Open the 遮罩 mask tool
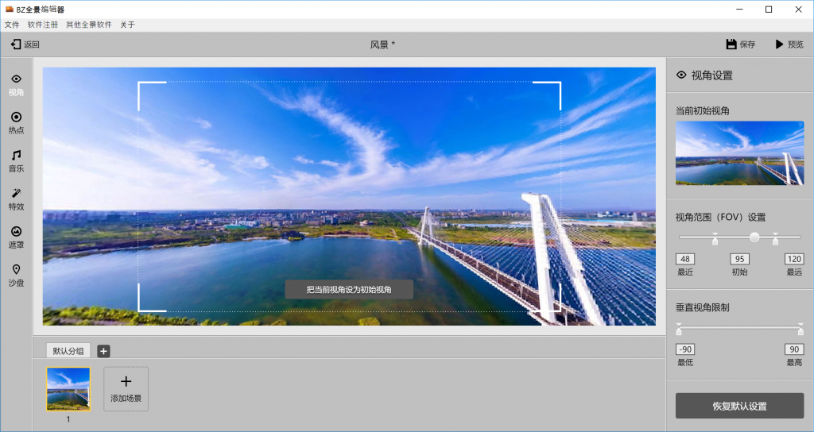Viewport: 814px width, 432px height. point(16,231)
